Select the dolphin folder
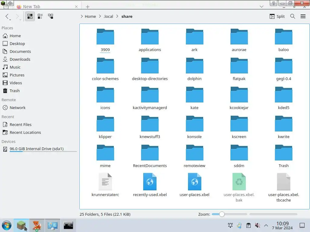This screenshot has width=310, height=232. 194,69
